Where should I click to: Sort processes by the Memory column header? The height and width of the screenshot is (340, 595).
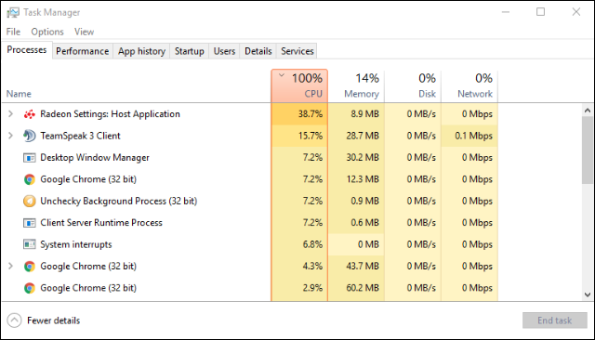[356, 86]
